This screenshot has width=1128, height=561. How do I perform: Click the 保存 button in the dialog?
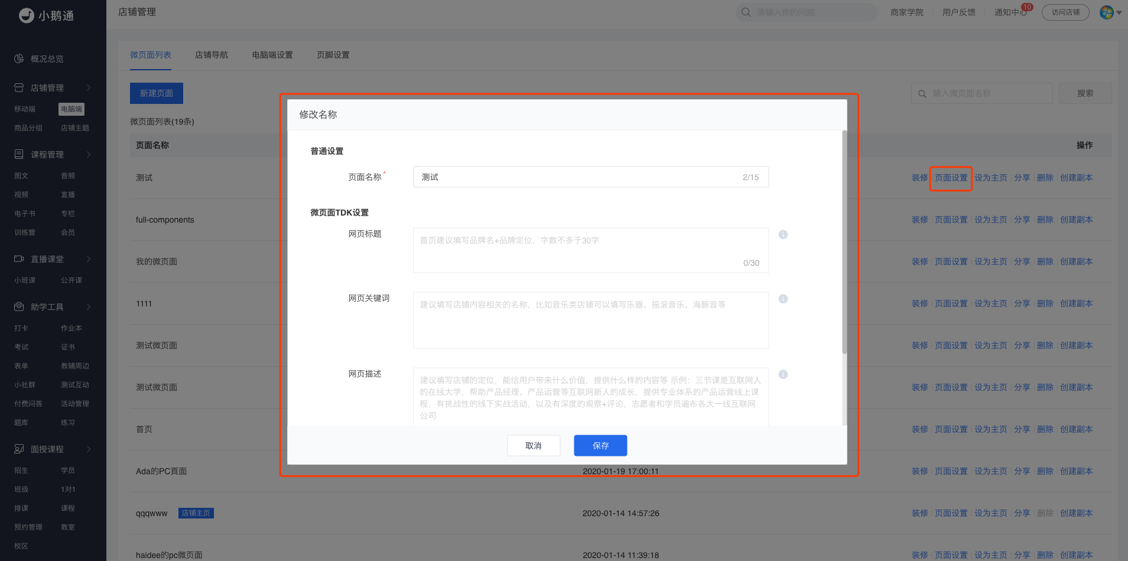600,446
